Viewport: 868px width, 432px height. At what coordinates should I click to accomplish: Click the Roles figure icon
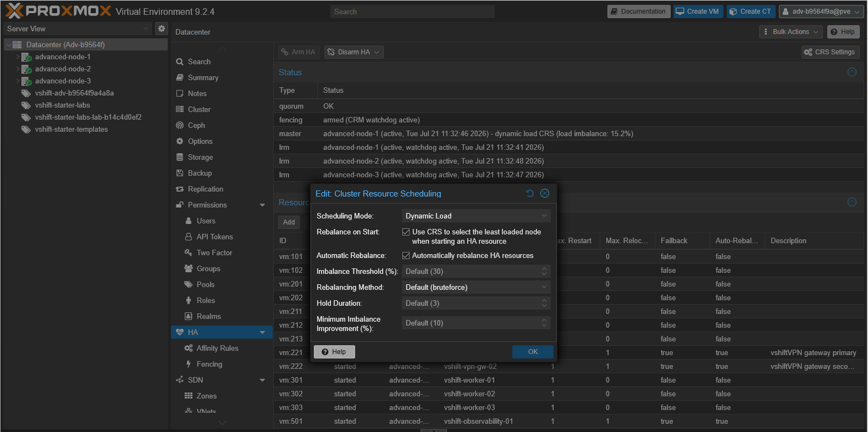tap(189, 301)
